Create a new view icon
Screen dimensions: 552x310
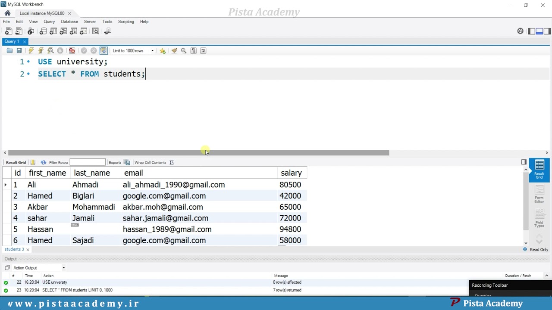click(63, 31)
